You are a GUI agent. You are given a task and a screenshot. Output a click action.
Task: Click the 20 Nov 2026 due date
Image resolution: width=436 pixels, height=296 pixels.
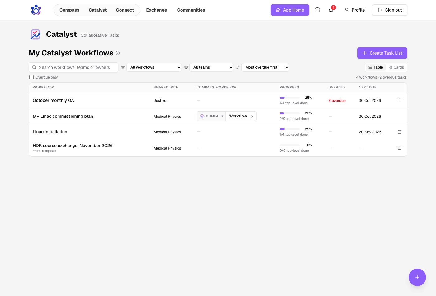pos(370,132)
